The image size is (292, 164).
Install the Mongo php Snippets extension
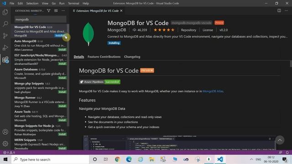62,92
